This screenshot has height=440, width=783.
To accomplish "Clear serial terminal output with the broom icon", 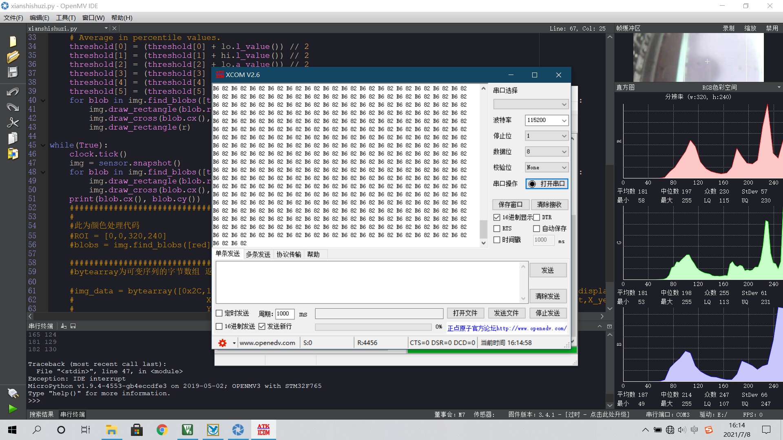I will point(64,326).
